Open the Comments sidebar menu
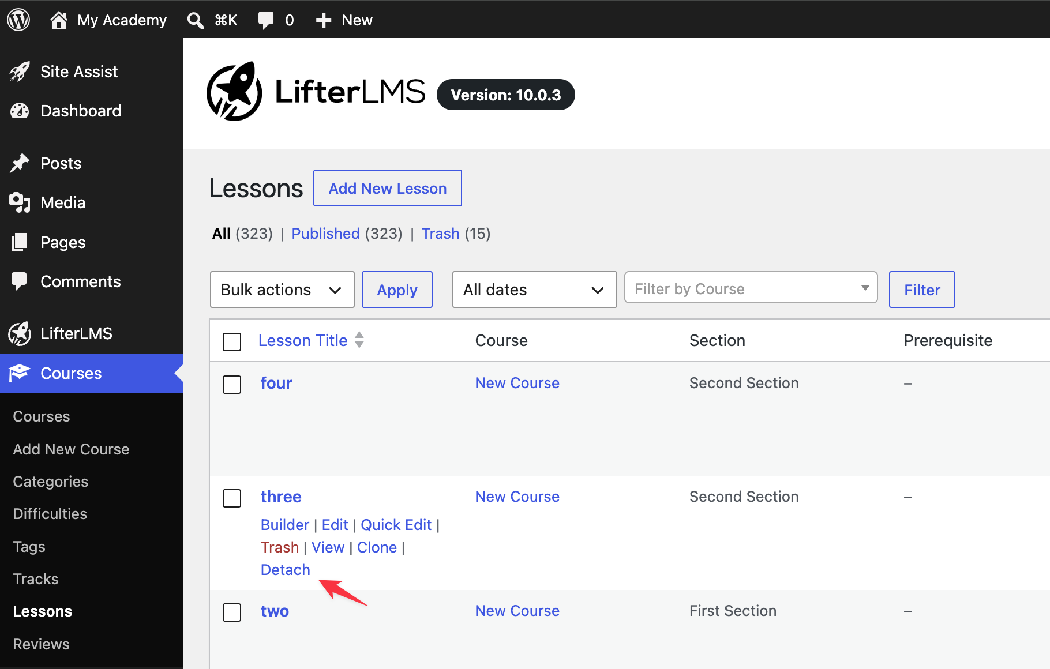The height and width of the screenshot is (669, 1050). 81,281
